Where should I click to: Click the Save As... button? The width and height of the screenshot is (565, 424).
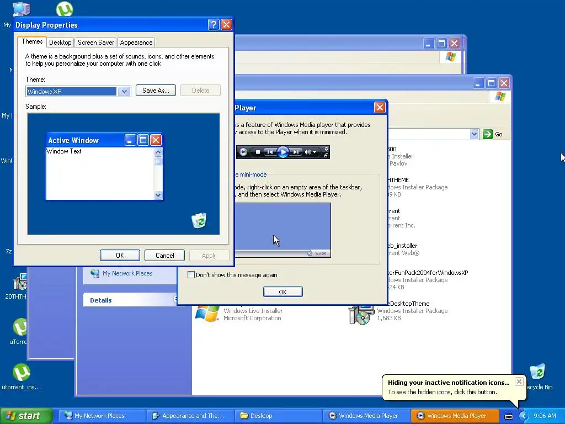tap(156, 91)
